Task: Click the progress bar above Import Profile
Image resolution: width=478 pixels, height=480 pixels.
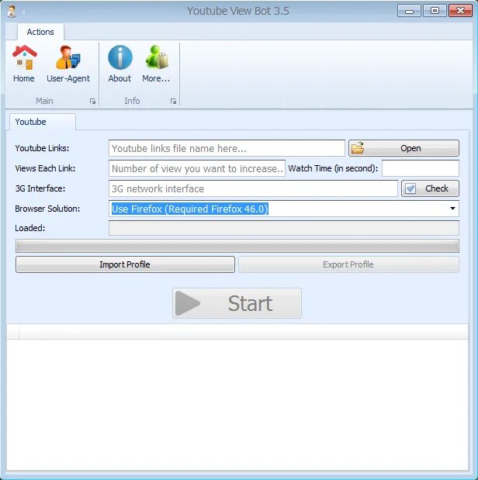Action: 237,246
